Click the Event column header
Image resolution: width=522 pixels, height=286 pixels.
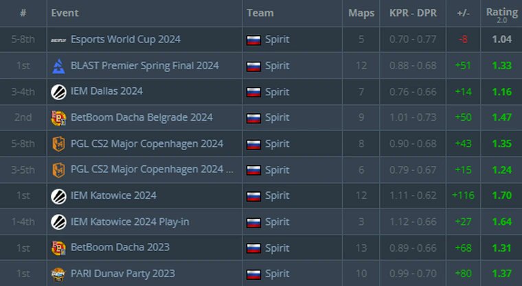[x=65, y=13]
